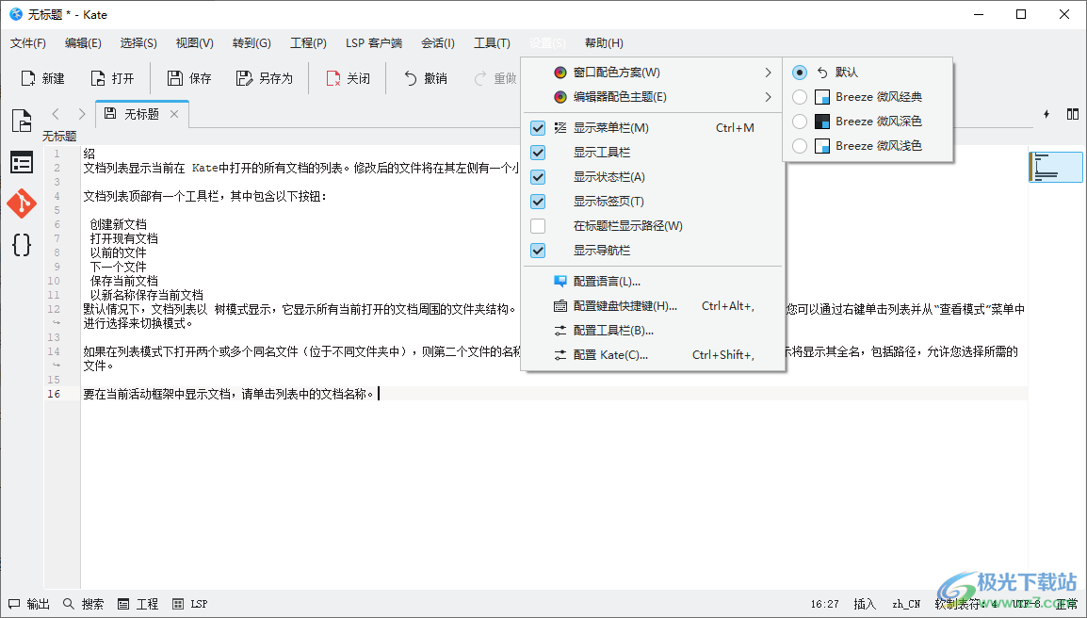This screenshot has width=1087, height=618.
Task: Click the editor minimap on right
Action: (x=1056, y=167)
